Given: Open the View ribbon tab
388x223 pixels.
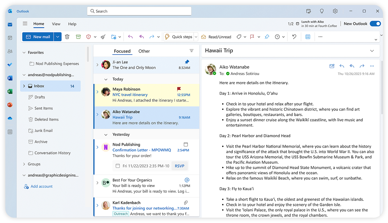Looking at the screenshot, I should tap(56, 24).
